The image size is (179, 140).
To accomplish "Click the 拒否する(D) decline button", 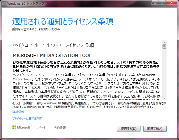I will pos(129,129).
